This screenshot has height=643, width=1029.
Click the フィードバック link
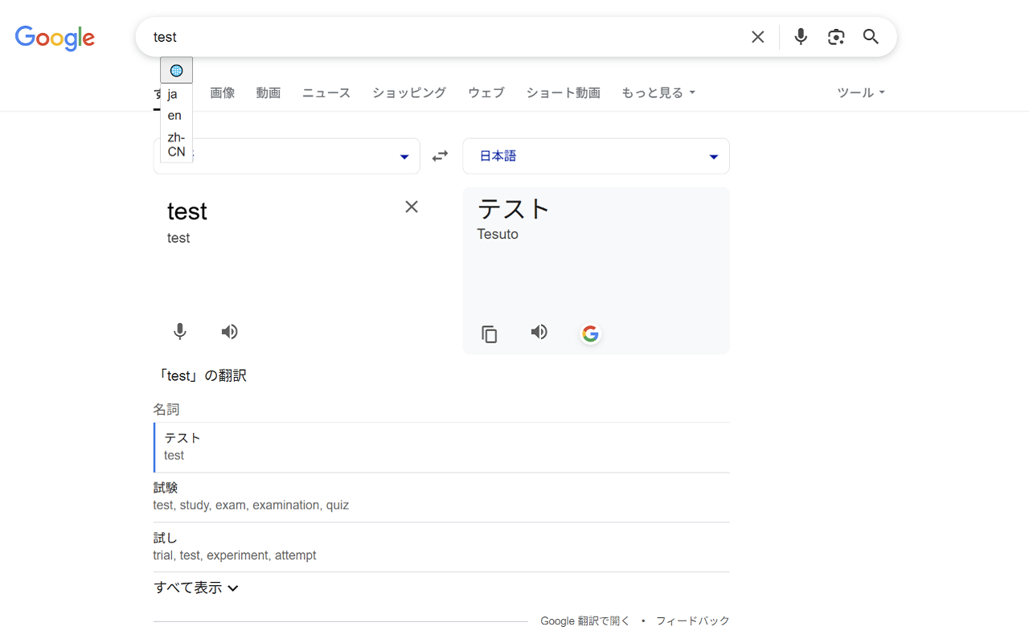click(x=693, y=621)
